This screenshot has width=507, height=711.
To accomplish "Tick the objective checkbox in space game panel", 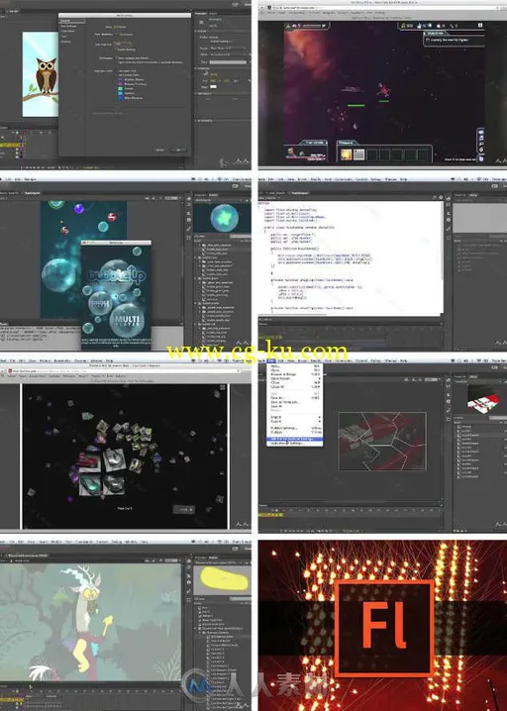I will pos(428,40).
